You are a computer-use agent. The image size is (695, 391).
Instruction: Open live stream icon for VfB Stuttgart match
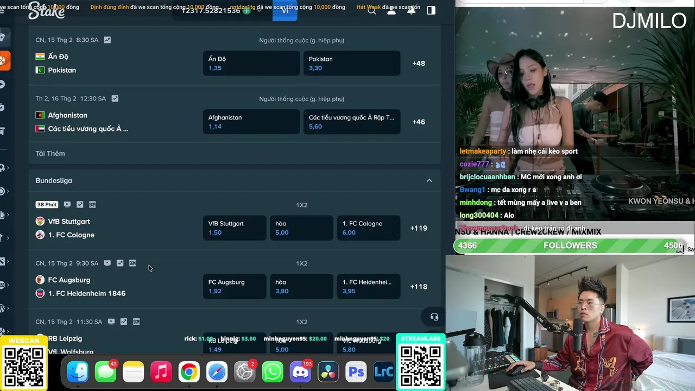click(67, 205)
